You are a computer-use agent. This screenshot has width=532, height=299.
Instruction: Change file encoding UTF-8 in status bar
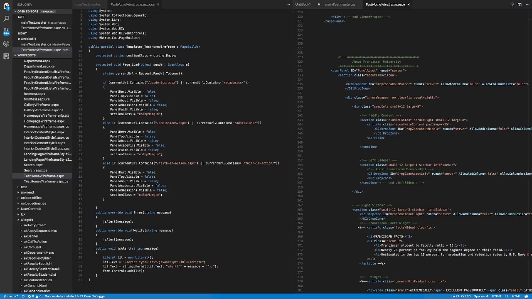pos(496,297)
